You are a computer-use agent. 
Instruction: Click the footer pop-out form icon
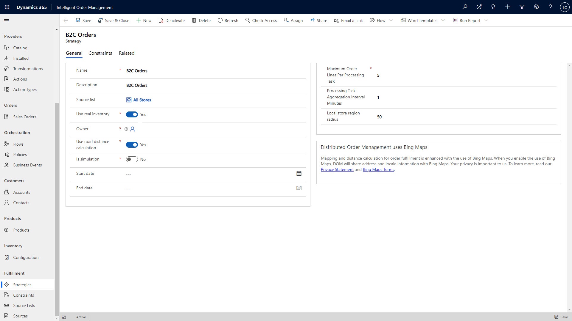64,317
